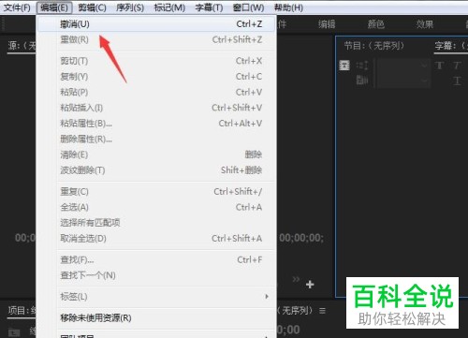Viewport: 468px width, 338px height.
Task: Close the open 编辑(E) menu in menu bar
Action: click(x=54, y=7)
